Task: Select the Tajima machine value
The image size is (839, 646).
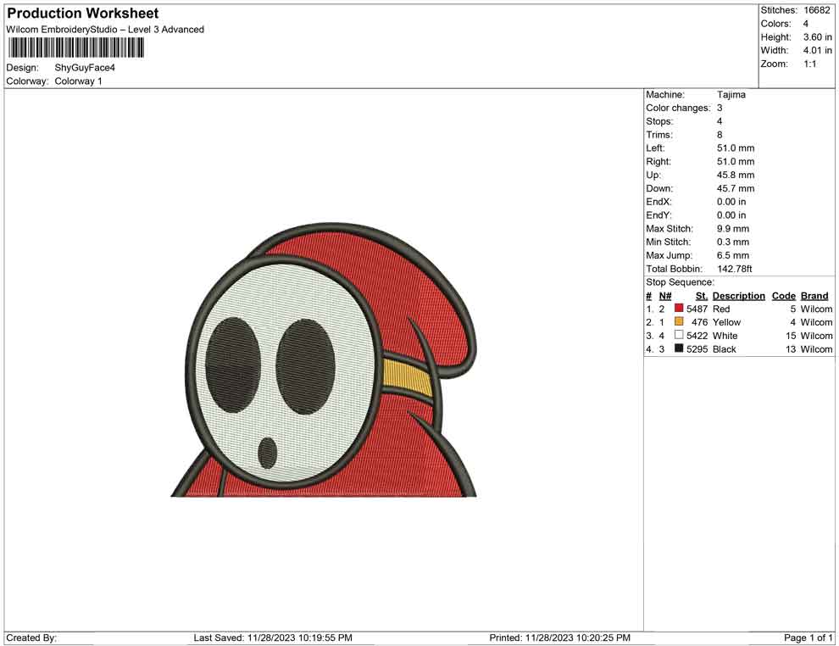Action: [731, 95]
